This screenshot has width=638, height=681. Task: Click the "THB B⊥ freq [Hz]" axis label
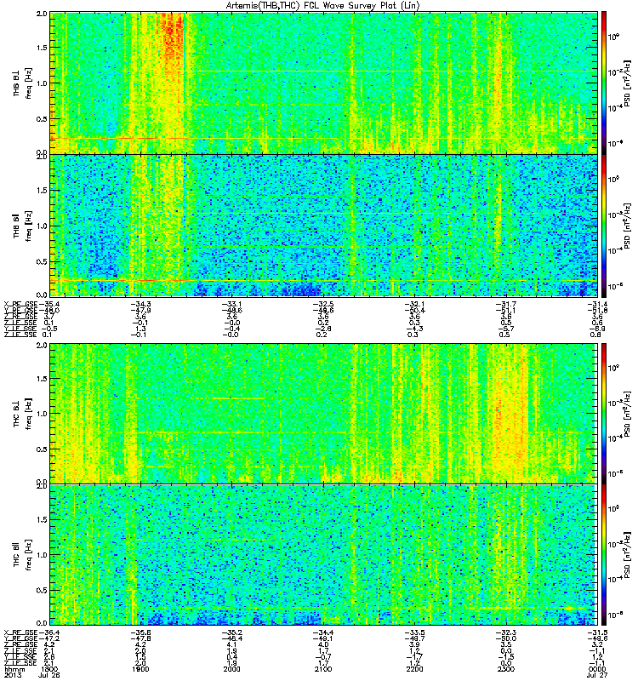pos(23,83)
